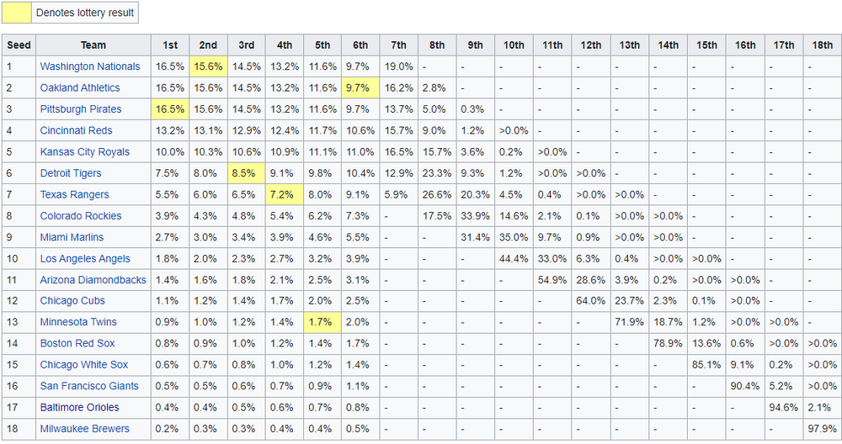The width and height of the screenshot is (842, 444).
Task: Select the Kansas City Royals link
Action: pyautogui.click(x=85, y=152)
